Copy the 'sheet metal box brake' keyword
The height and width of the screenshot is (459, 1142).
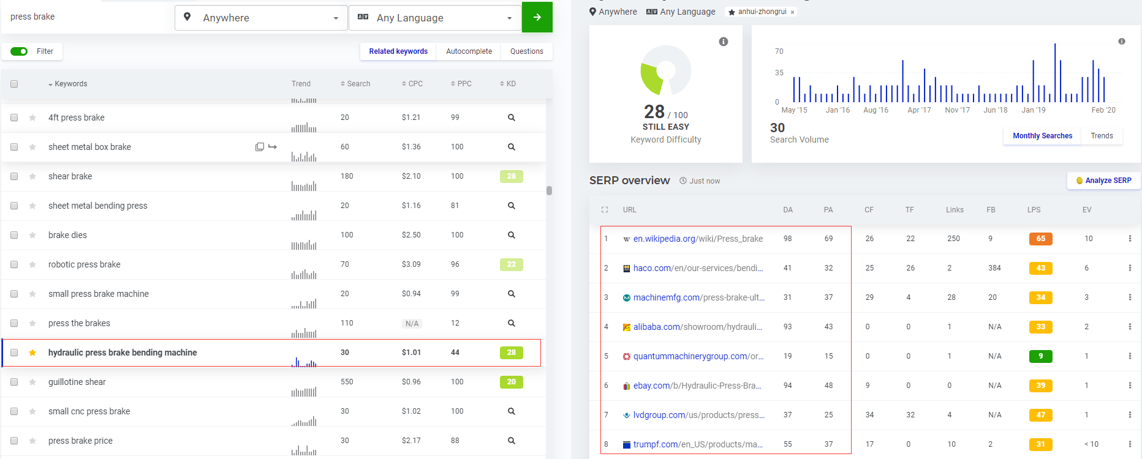260,147
